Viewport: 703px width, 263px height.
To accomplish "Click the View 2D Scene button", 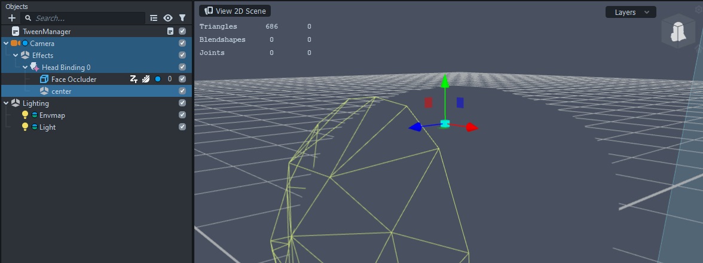I will pyautogui.click(x=235, y=11).
